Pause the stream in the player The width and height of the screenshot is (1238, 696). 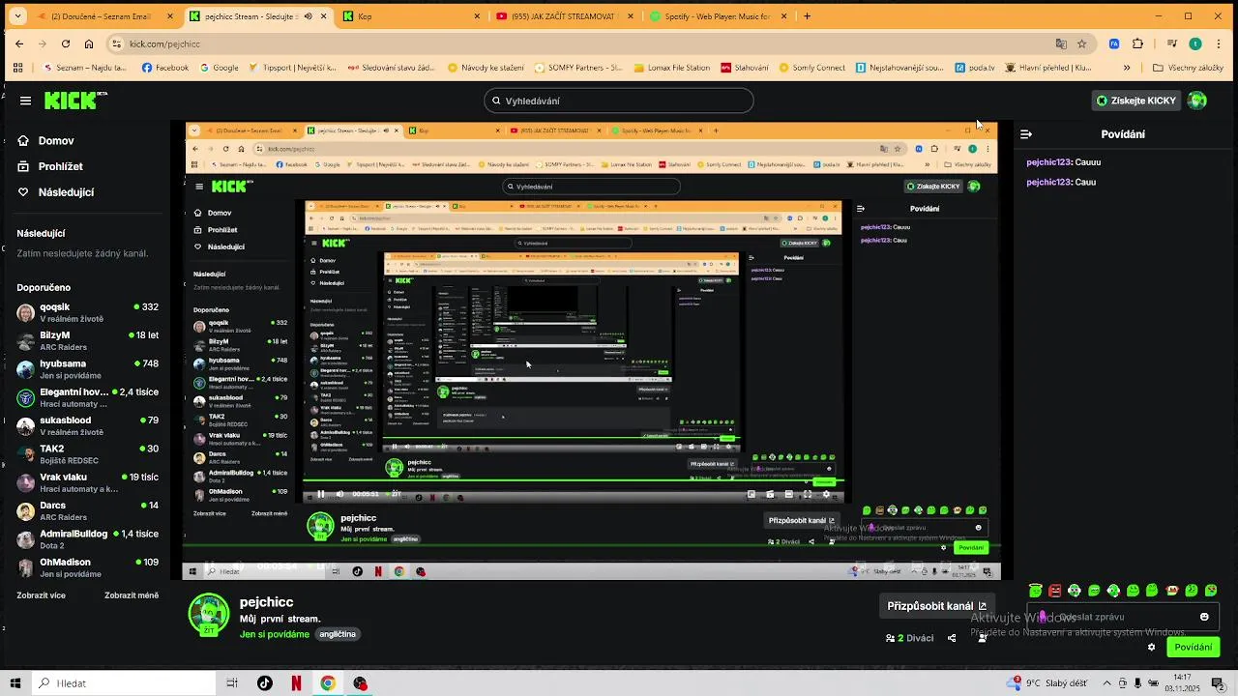(x=321, y=494)
